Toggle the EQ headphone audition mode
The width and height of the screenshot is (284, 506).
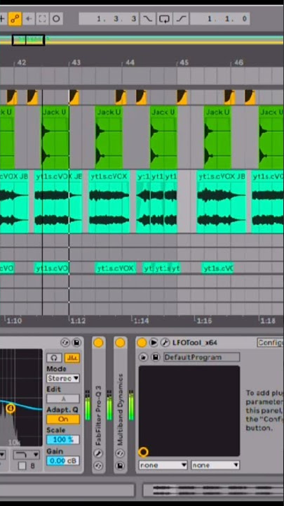coord(54,358)
